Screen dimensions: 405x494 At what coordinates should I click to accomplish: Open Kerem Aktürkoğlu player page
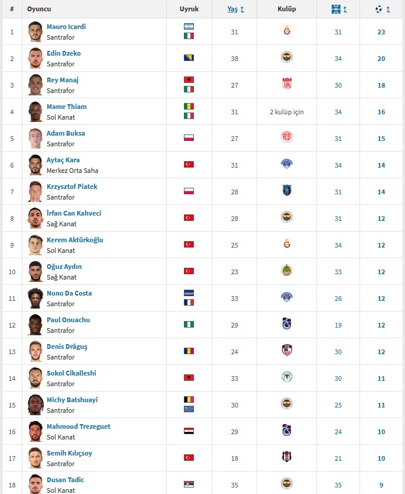point(75,240)
